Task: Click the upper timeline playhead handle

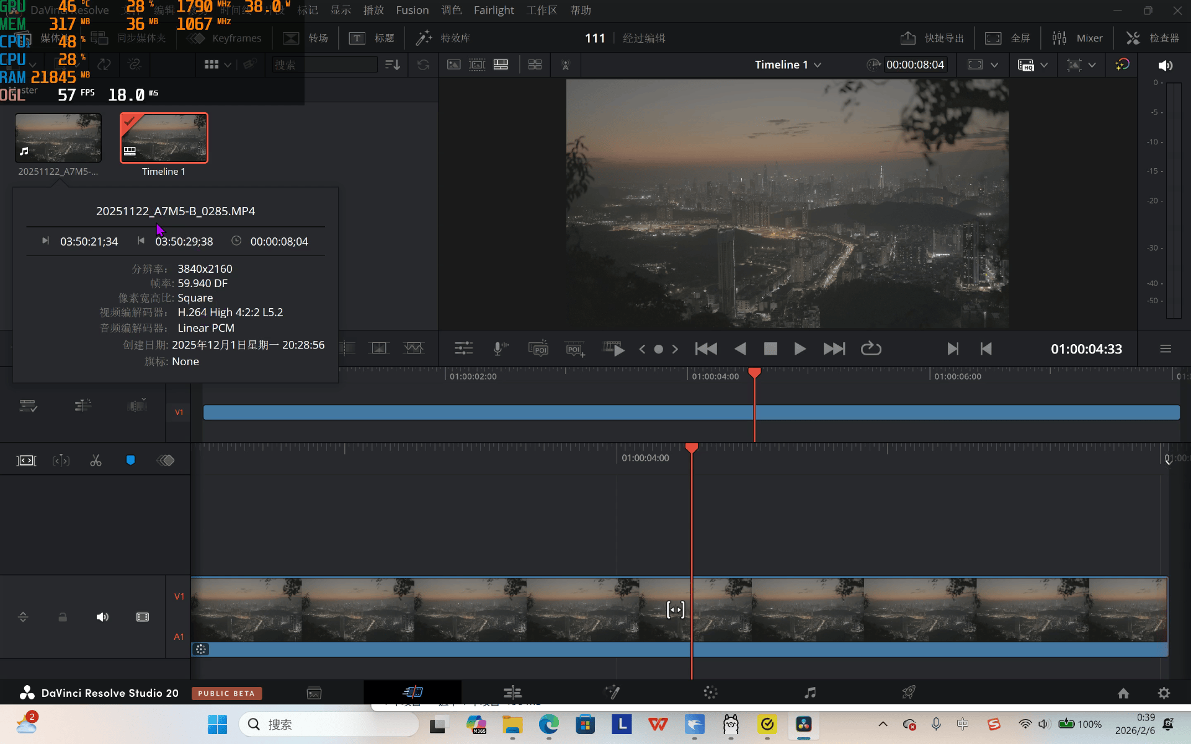Action: tap(754, 372)
